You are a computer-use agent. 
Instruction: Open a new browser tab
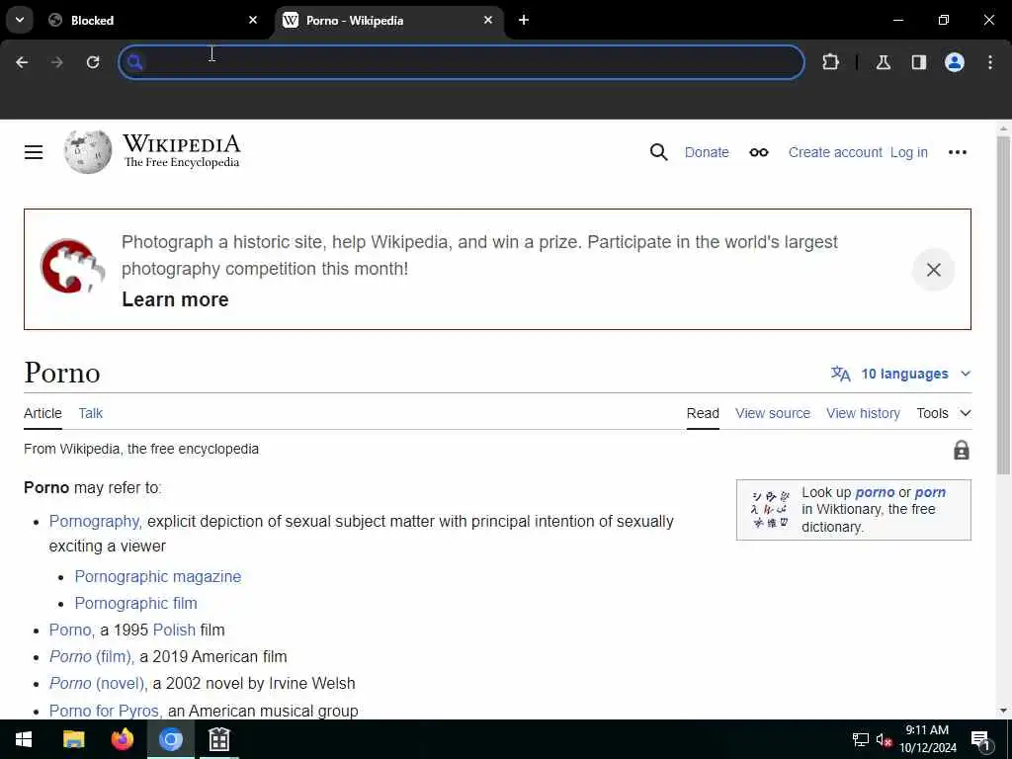(524, 20)
